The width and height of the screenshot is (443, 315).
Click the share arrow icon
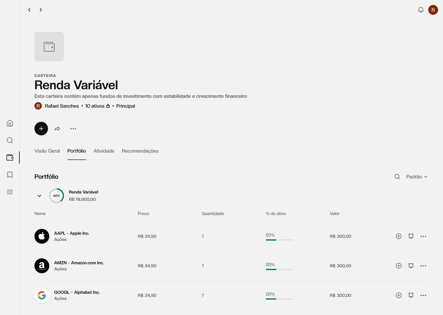click(57, 129)
